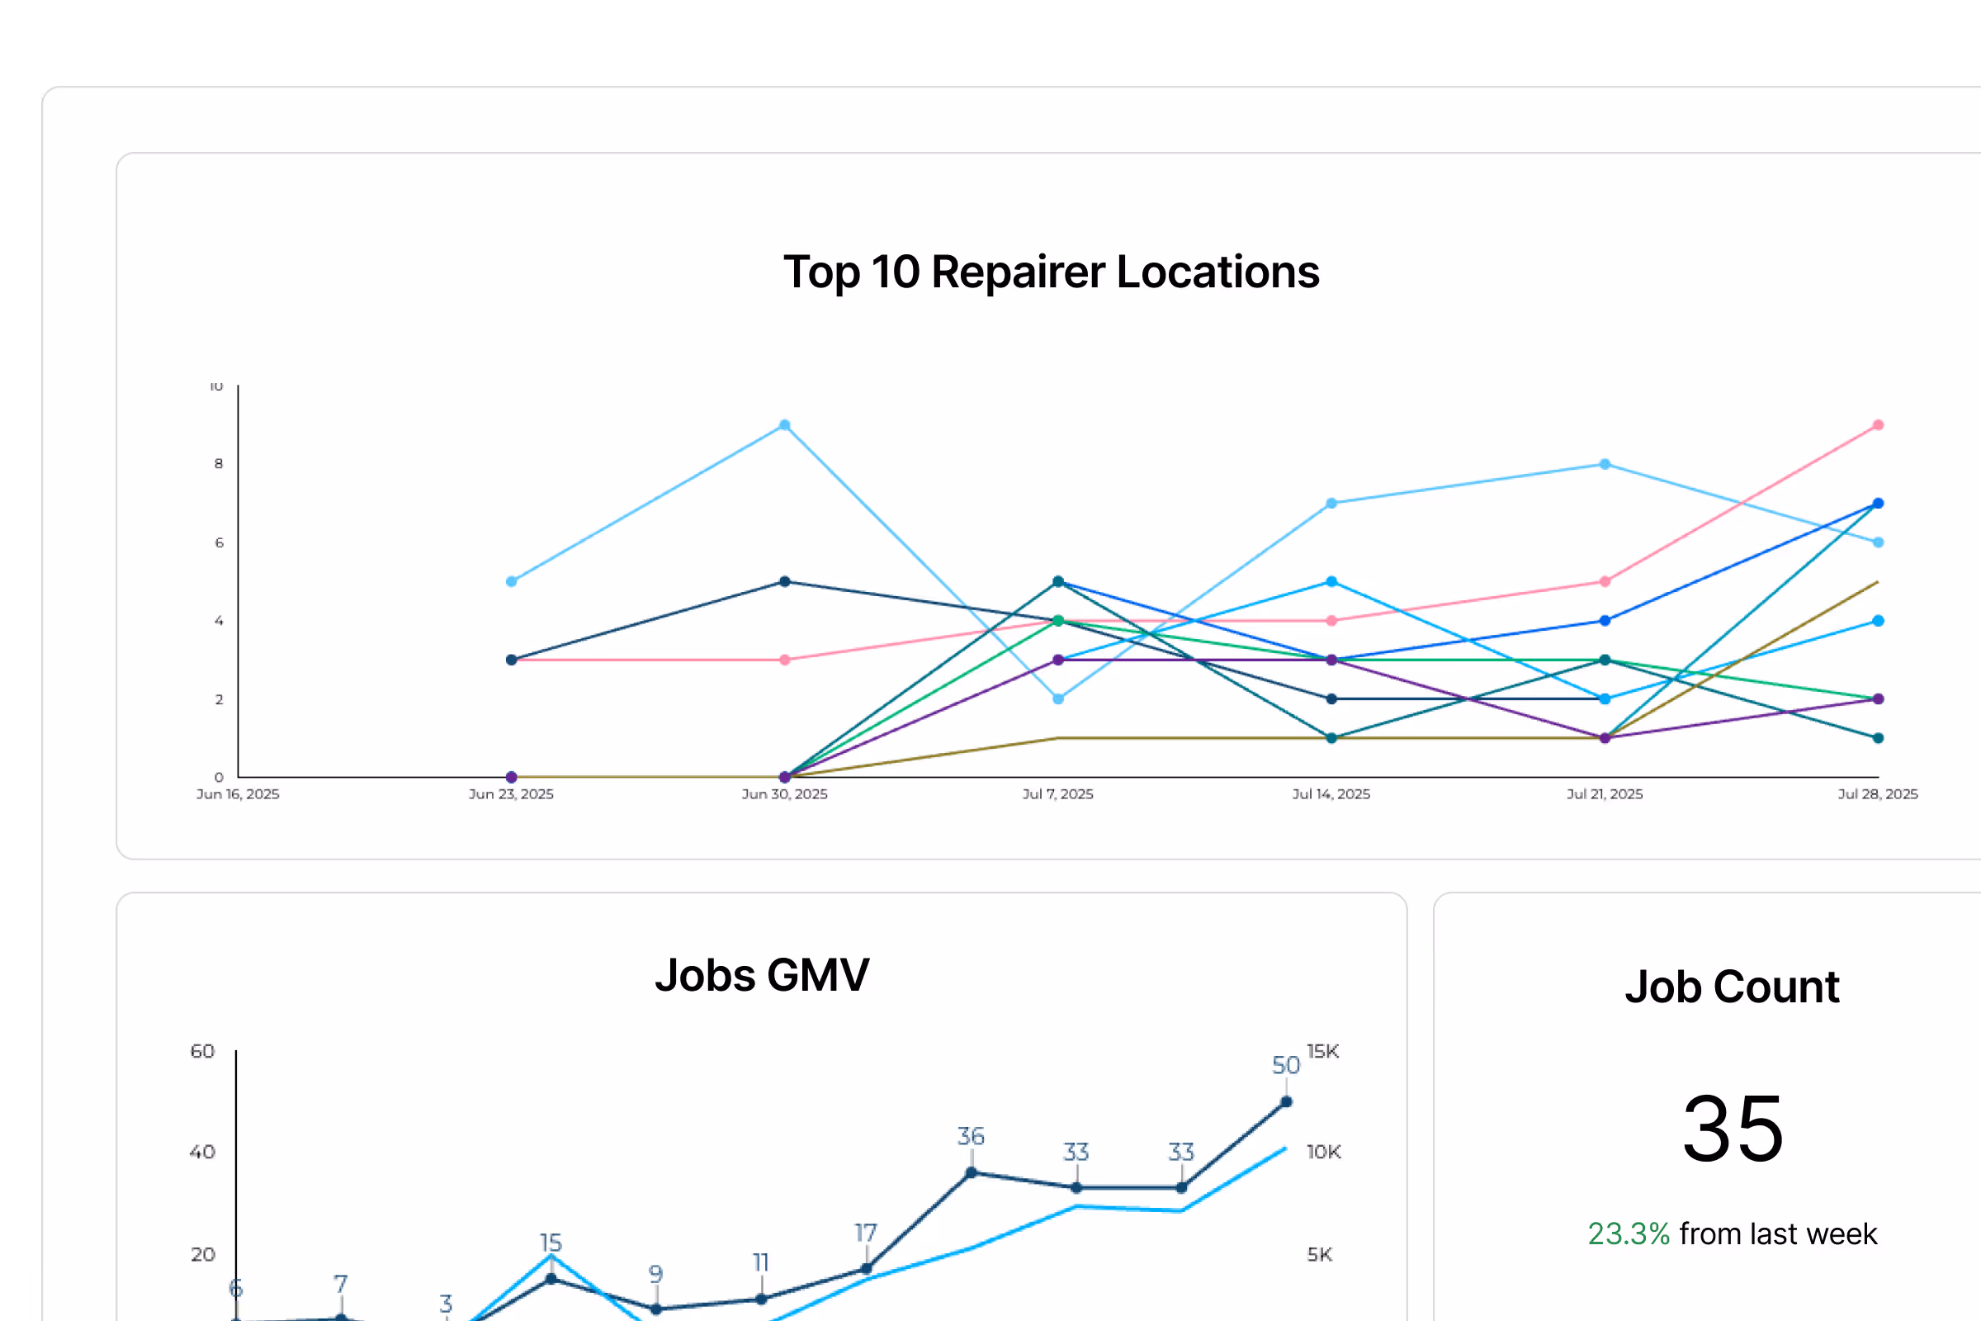Select the Jobs GMV point labeled 36
Screen dimensions: 1981x1321
tap(972, 1172)
